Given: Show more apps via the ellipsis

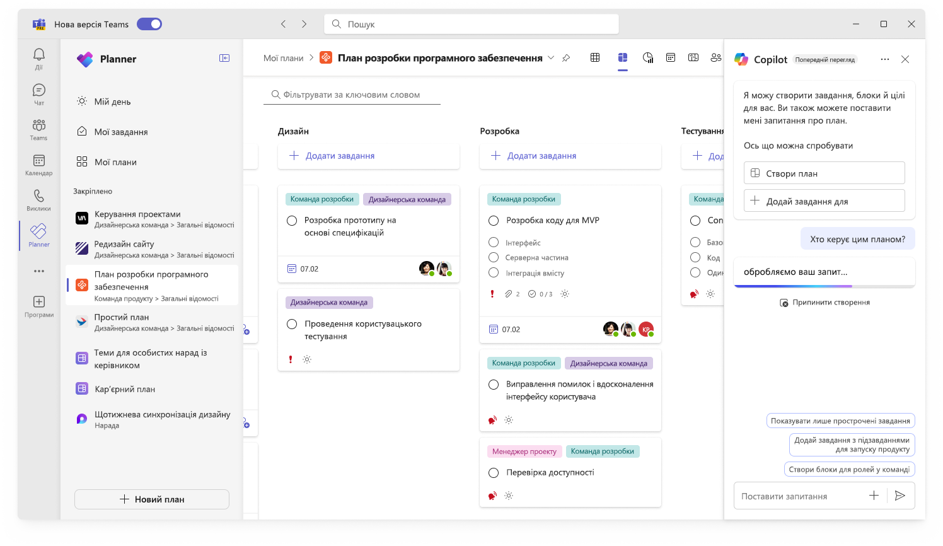Looking at the screenshot, I should pos(39,271).
